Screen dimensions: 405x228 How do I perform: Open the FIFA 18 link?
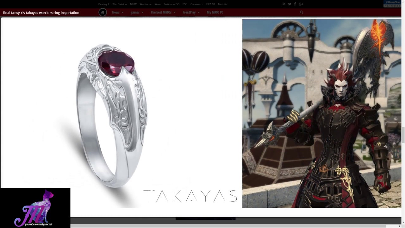click(210, 4)
